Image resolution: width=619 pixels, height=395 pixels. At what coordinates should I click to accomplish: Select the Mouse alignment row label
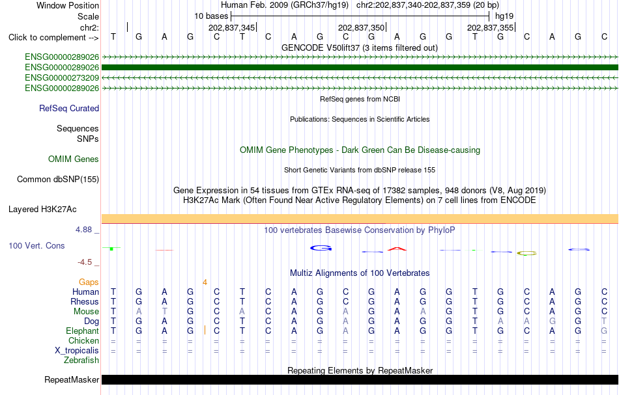click(86, 312)
